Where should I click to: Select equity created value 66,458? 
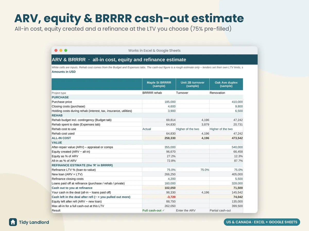pos(226,152)
